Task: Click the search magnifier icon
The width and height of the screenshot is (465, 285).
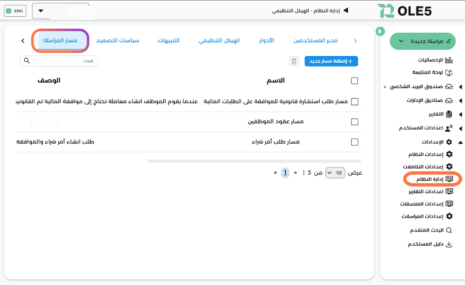Action: pyautogui.click(x=26, y=61)
